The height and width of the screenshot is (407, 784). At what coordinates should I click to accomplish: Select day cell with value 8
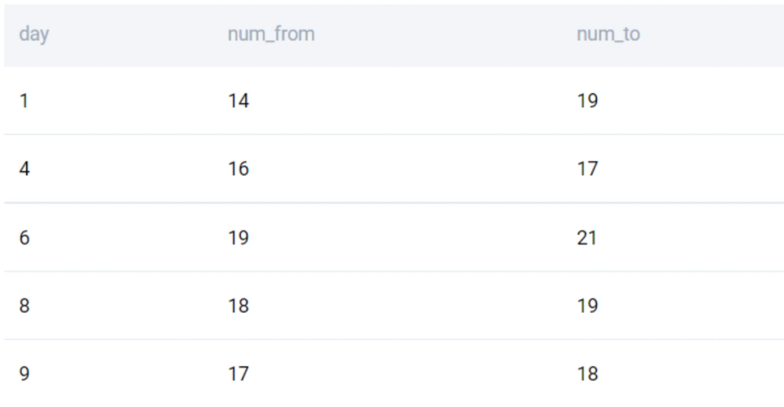pyautogui.click(x=24, y=305)
